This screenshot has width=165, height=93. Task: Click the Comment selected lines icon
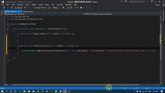coord(75,8)
